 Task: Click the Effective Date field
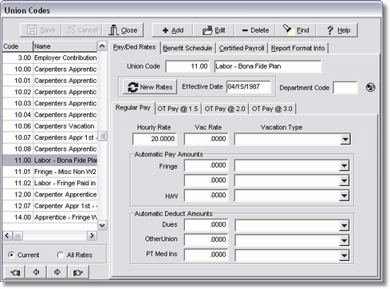[x=248, y=87]
